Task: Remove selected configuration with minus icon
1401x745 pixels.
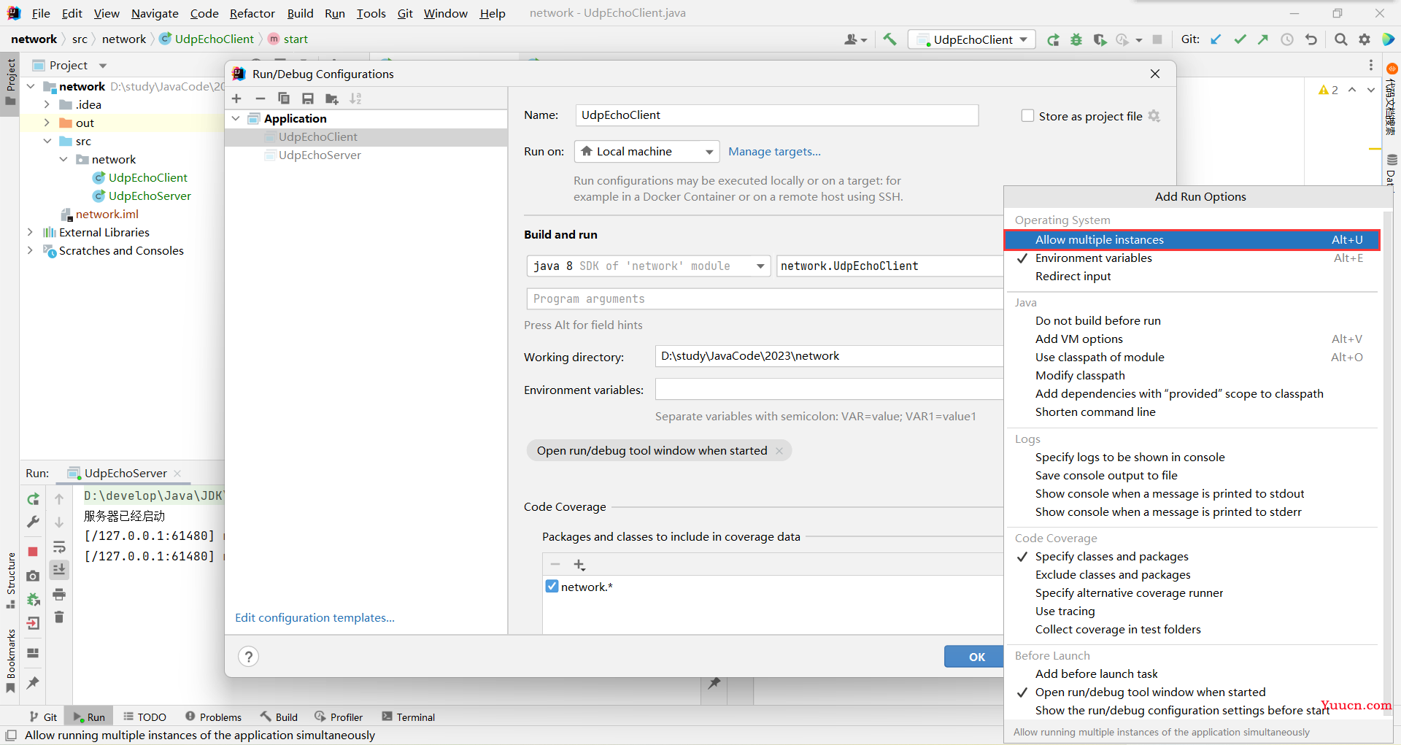Action: coord(260,99)
